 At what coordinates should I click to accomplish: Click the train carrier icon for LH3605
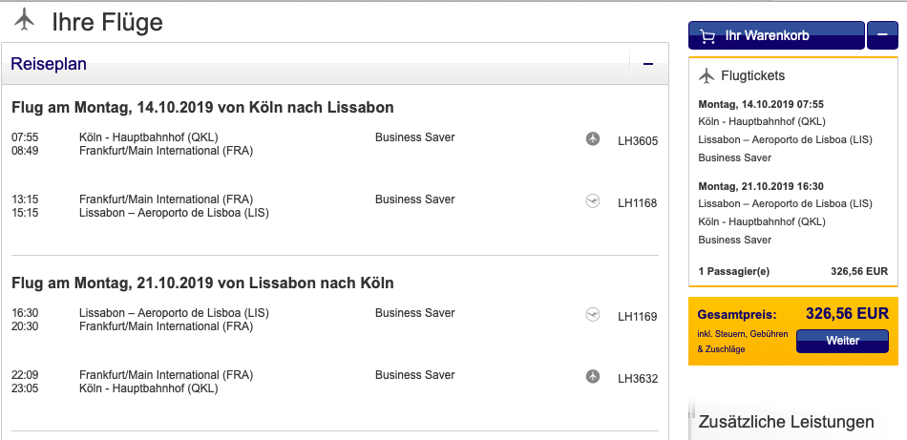[x=593, y=139]
